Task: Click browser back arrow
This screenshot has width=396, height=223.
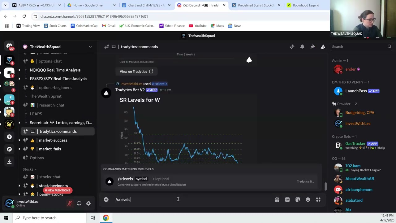Action: coord(6,16)
